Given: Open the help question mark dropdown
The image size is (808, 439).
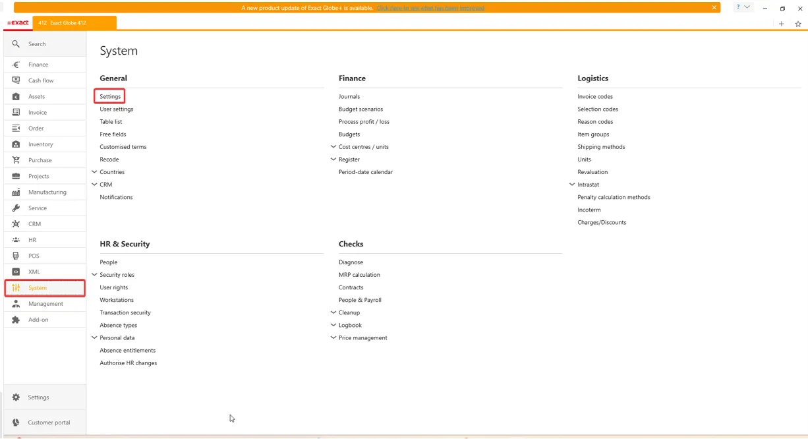Looking at the screenshot, I should click(743, 7).
